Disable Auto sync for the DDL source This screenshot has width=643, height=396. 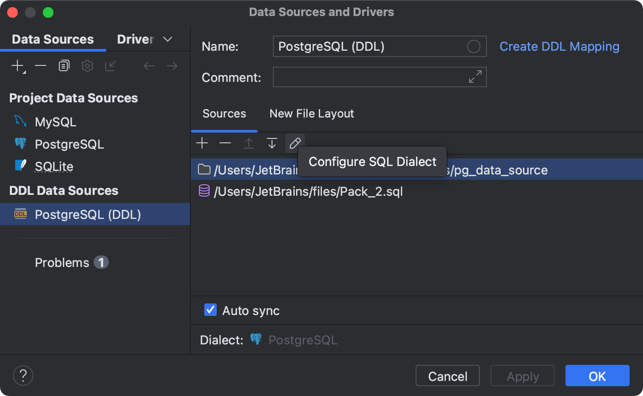tap(210, 310)
